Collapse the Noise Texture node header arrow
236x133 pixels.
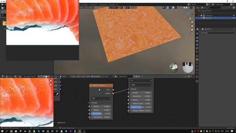point(91,85)
